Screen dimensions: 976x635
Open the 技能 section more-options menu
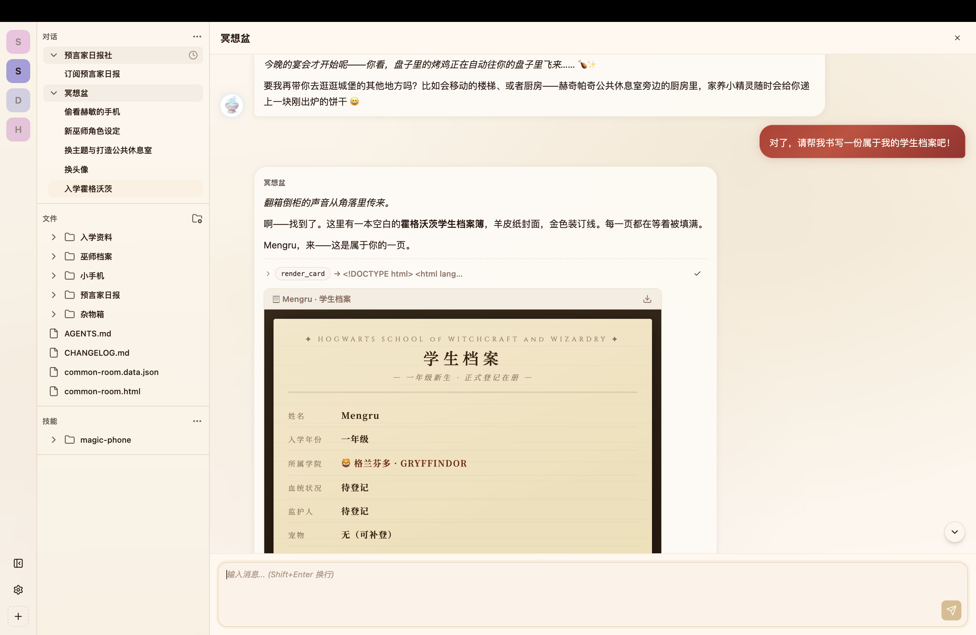click(197, 421)
